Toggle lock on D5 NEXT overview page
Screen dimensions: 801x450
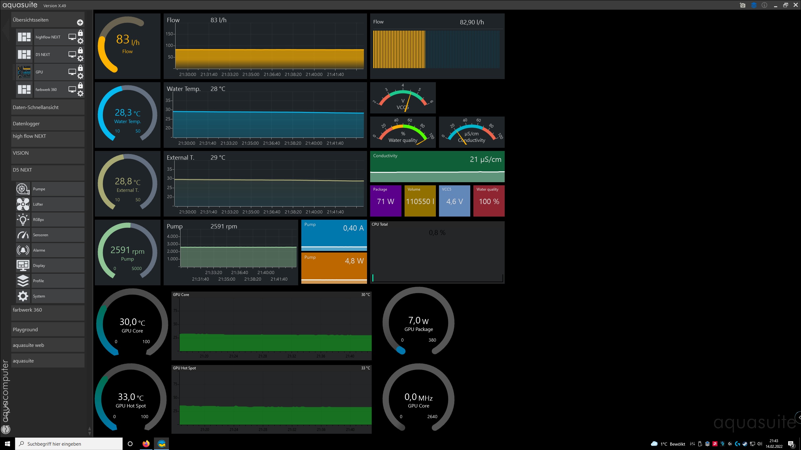80,51
